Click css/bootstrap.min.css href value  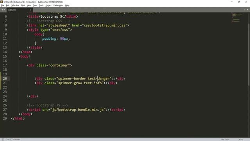click(105, 25)
